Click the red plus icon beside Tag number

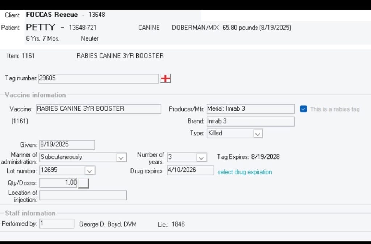pyautogui.click(x=165, y=78)
